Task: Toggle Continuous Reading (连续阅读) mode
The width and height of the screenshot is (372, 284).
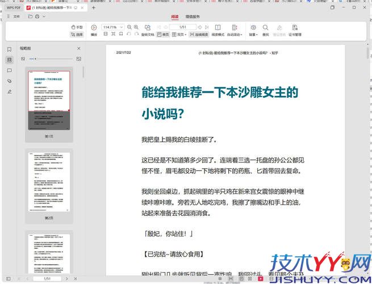Action: (x=199, y=35)
